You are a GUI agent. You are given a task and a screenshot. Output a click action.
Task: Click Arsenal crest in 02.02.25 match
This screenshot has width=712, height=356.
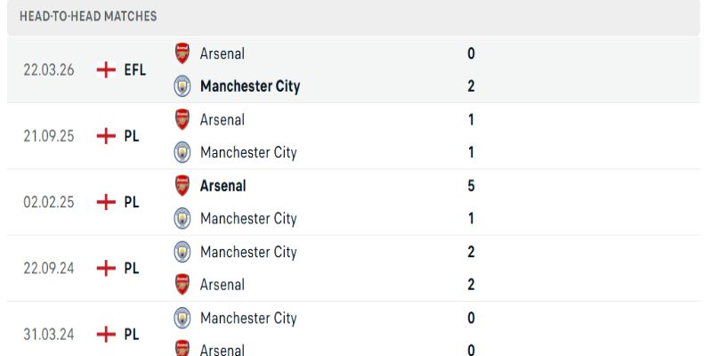point(182,186)
